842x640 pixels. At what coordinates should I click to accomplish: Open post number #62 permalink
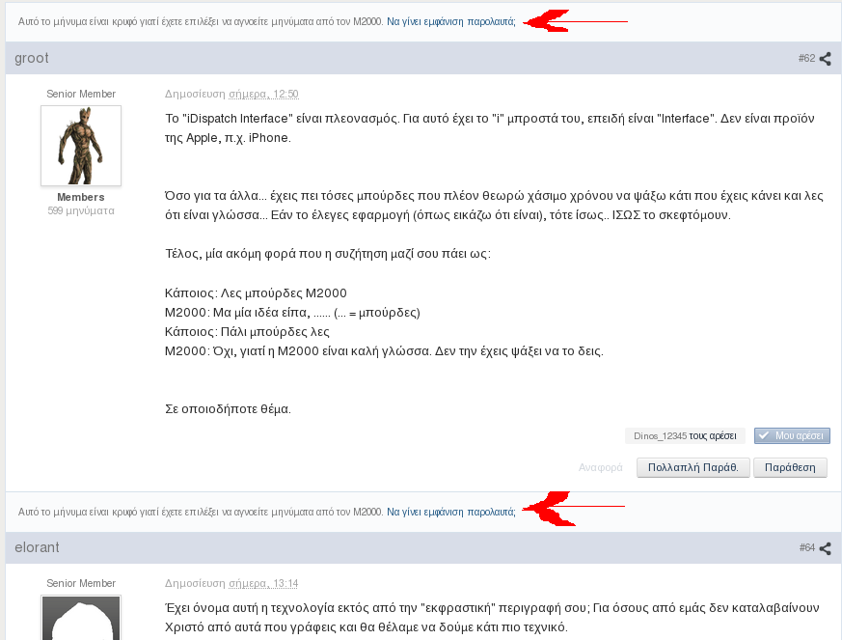[x=806, y=58]
